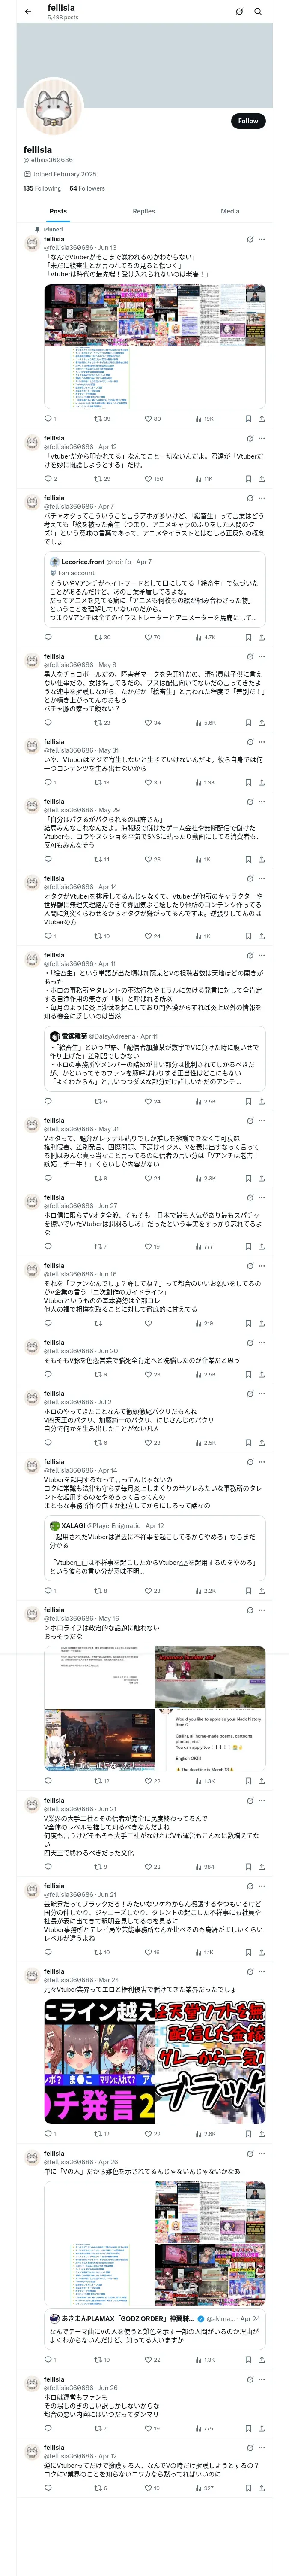Open the 64 Followers list
Screen dimensions: 289x2576
tap(86, 188)
